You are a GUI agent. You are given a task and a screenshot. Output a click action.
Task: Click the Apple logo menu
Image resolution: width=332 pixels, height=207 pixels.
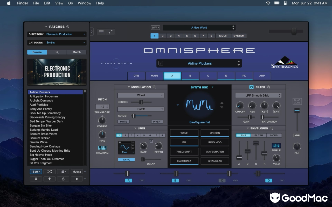(x=9, y=3)
